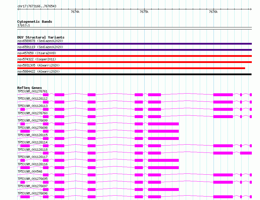Click the nsv5931305 (Almarri2020) label
This screenshot has width=260, height=200.
pos(39,65)
